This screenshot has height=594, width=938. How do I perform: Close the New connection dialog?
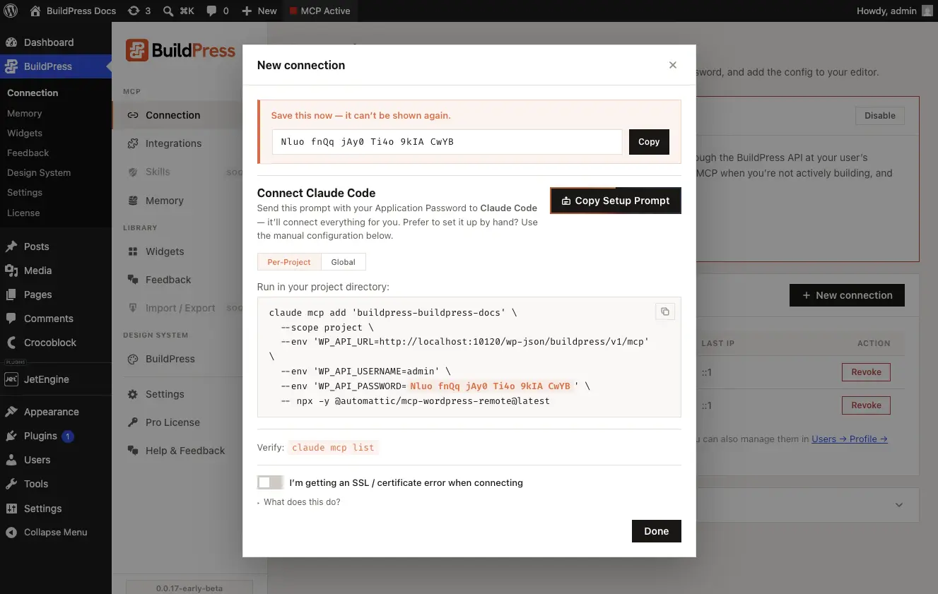point(673,65)
